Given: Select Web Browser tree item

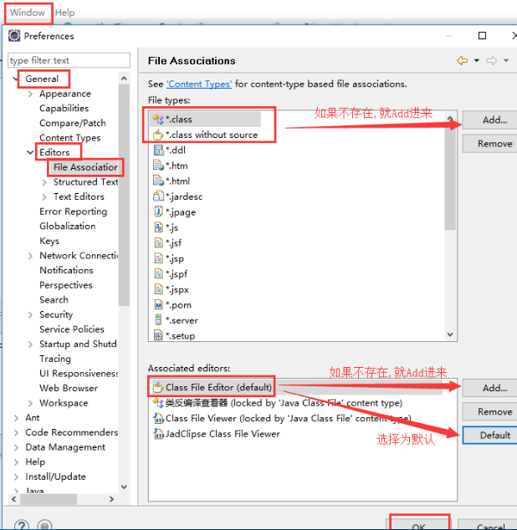Looking at the screenshot, I should point(69,388).
